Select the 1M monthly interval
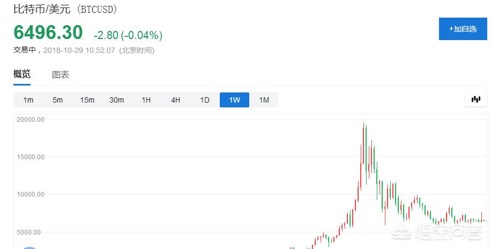 pos(264,100)
